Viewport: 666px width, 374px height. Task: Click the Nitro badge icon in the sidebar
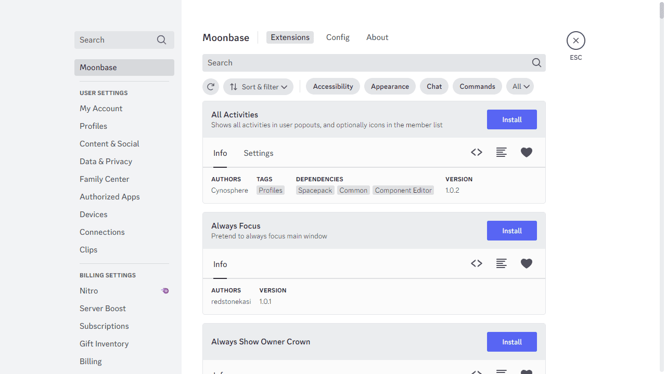pyautogui.click(x=165, y=291)
